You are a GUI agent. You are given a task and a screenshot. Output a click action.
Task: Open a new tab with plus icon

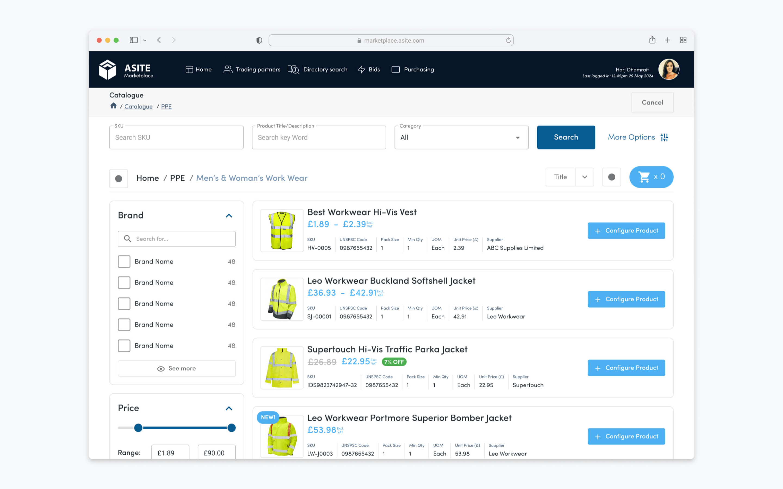667,40
